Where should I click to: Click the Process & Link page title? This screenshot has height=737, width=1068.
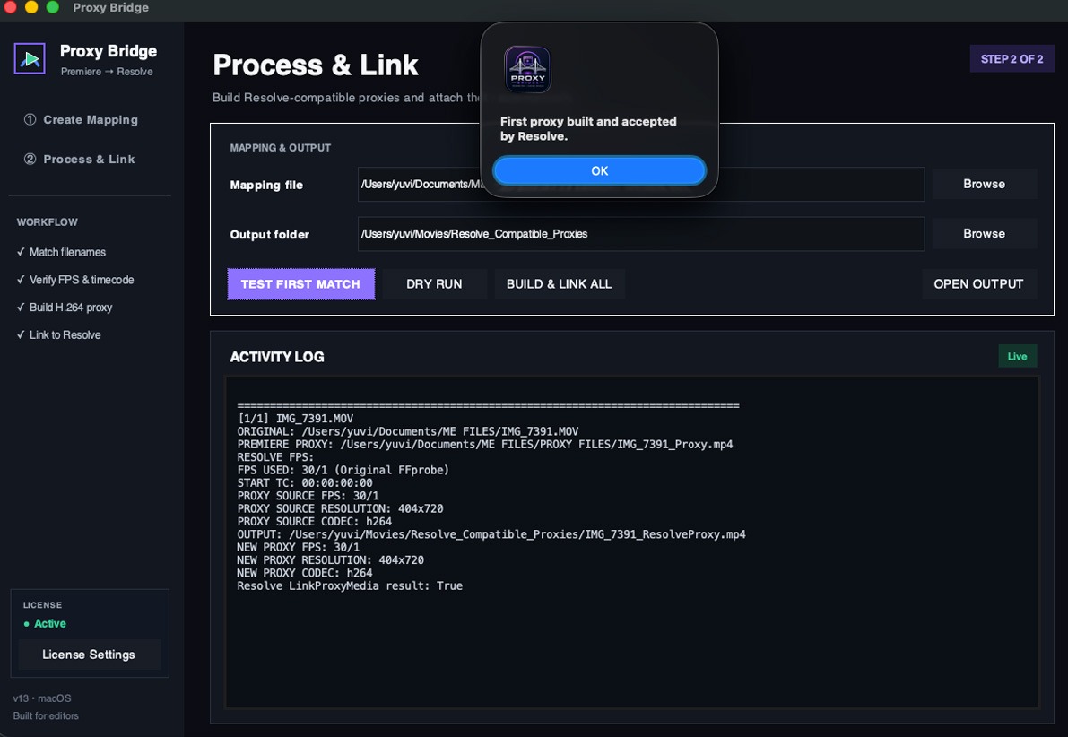pos(316,65)
